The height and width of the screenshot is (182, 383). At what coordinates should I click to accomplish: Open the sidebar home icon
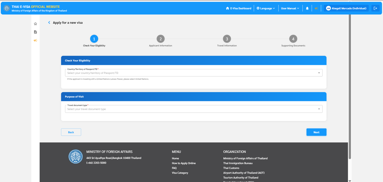[35, 24]
